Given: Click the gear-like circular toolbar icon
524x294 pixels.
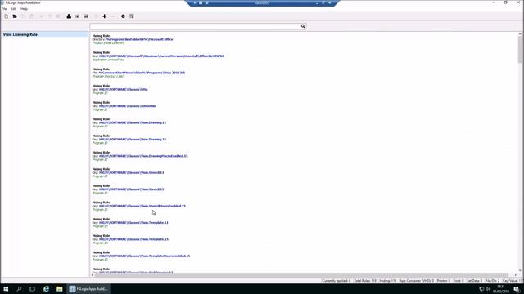Looking at the screenshot, I should pyautogui.click(x=123, y=16).
